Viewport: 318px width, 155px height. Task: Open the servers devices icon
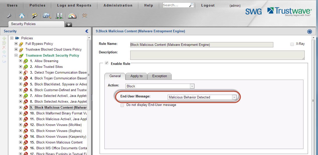tap(59, 16)
